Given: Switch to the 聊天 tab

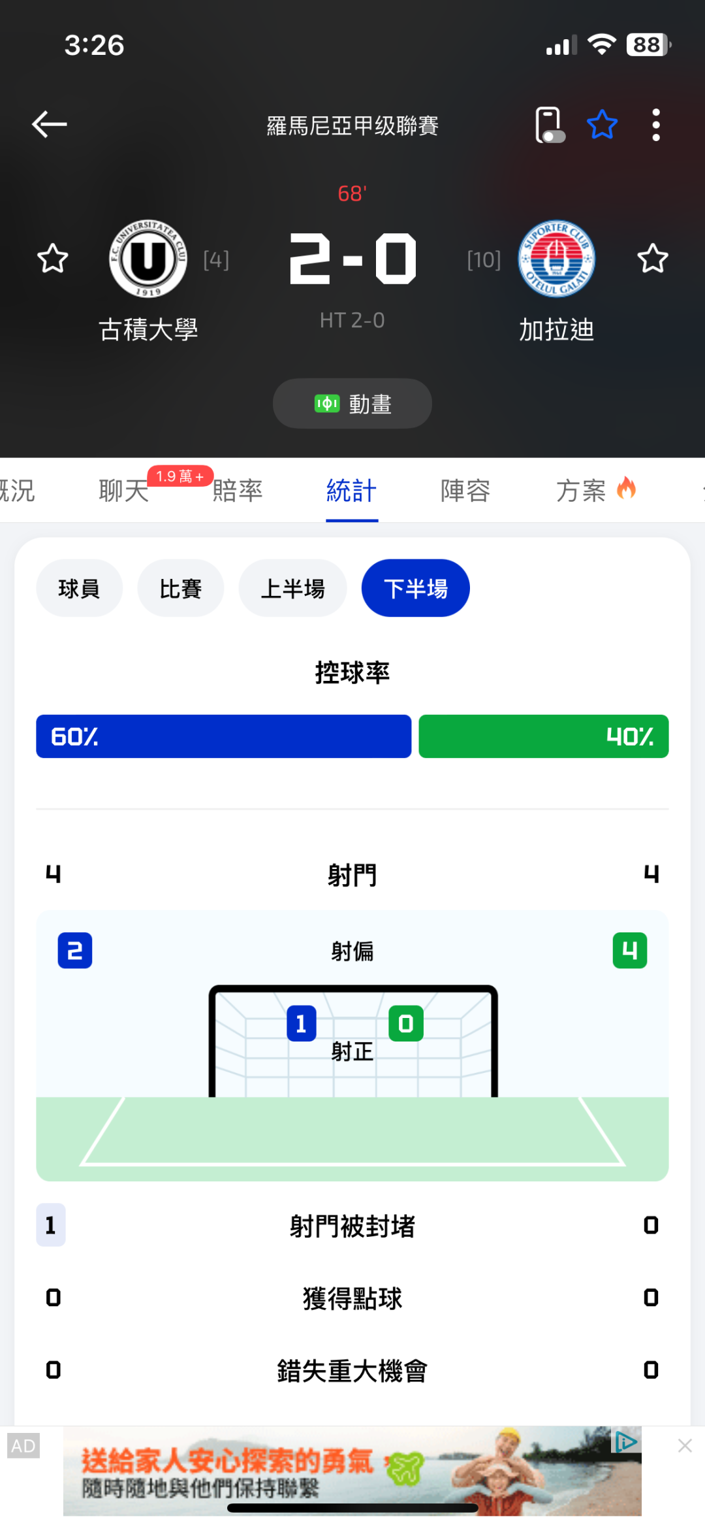Looking at the screenshot, I should pyautogui.click(x=124, y=491).
